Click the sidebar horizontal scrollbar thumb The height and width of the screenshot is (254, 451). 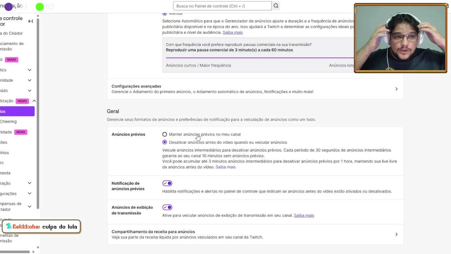(x=15, y=252)
